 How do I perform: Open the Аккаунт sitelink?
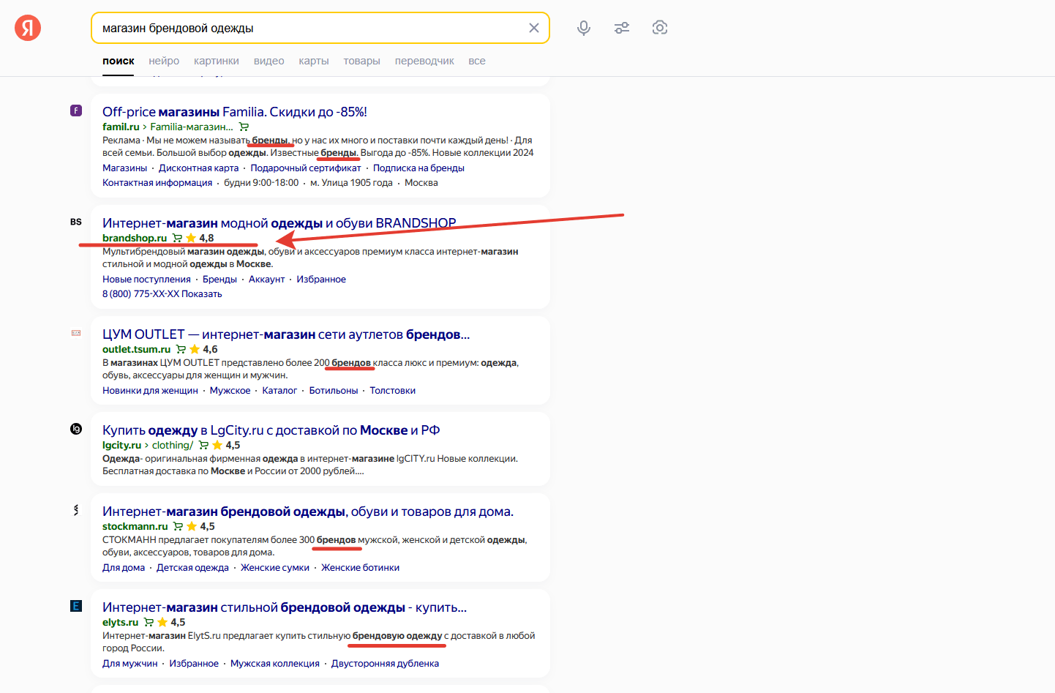point(266,279)
